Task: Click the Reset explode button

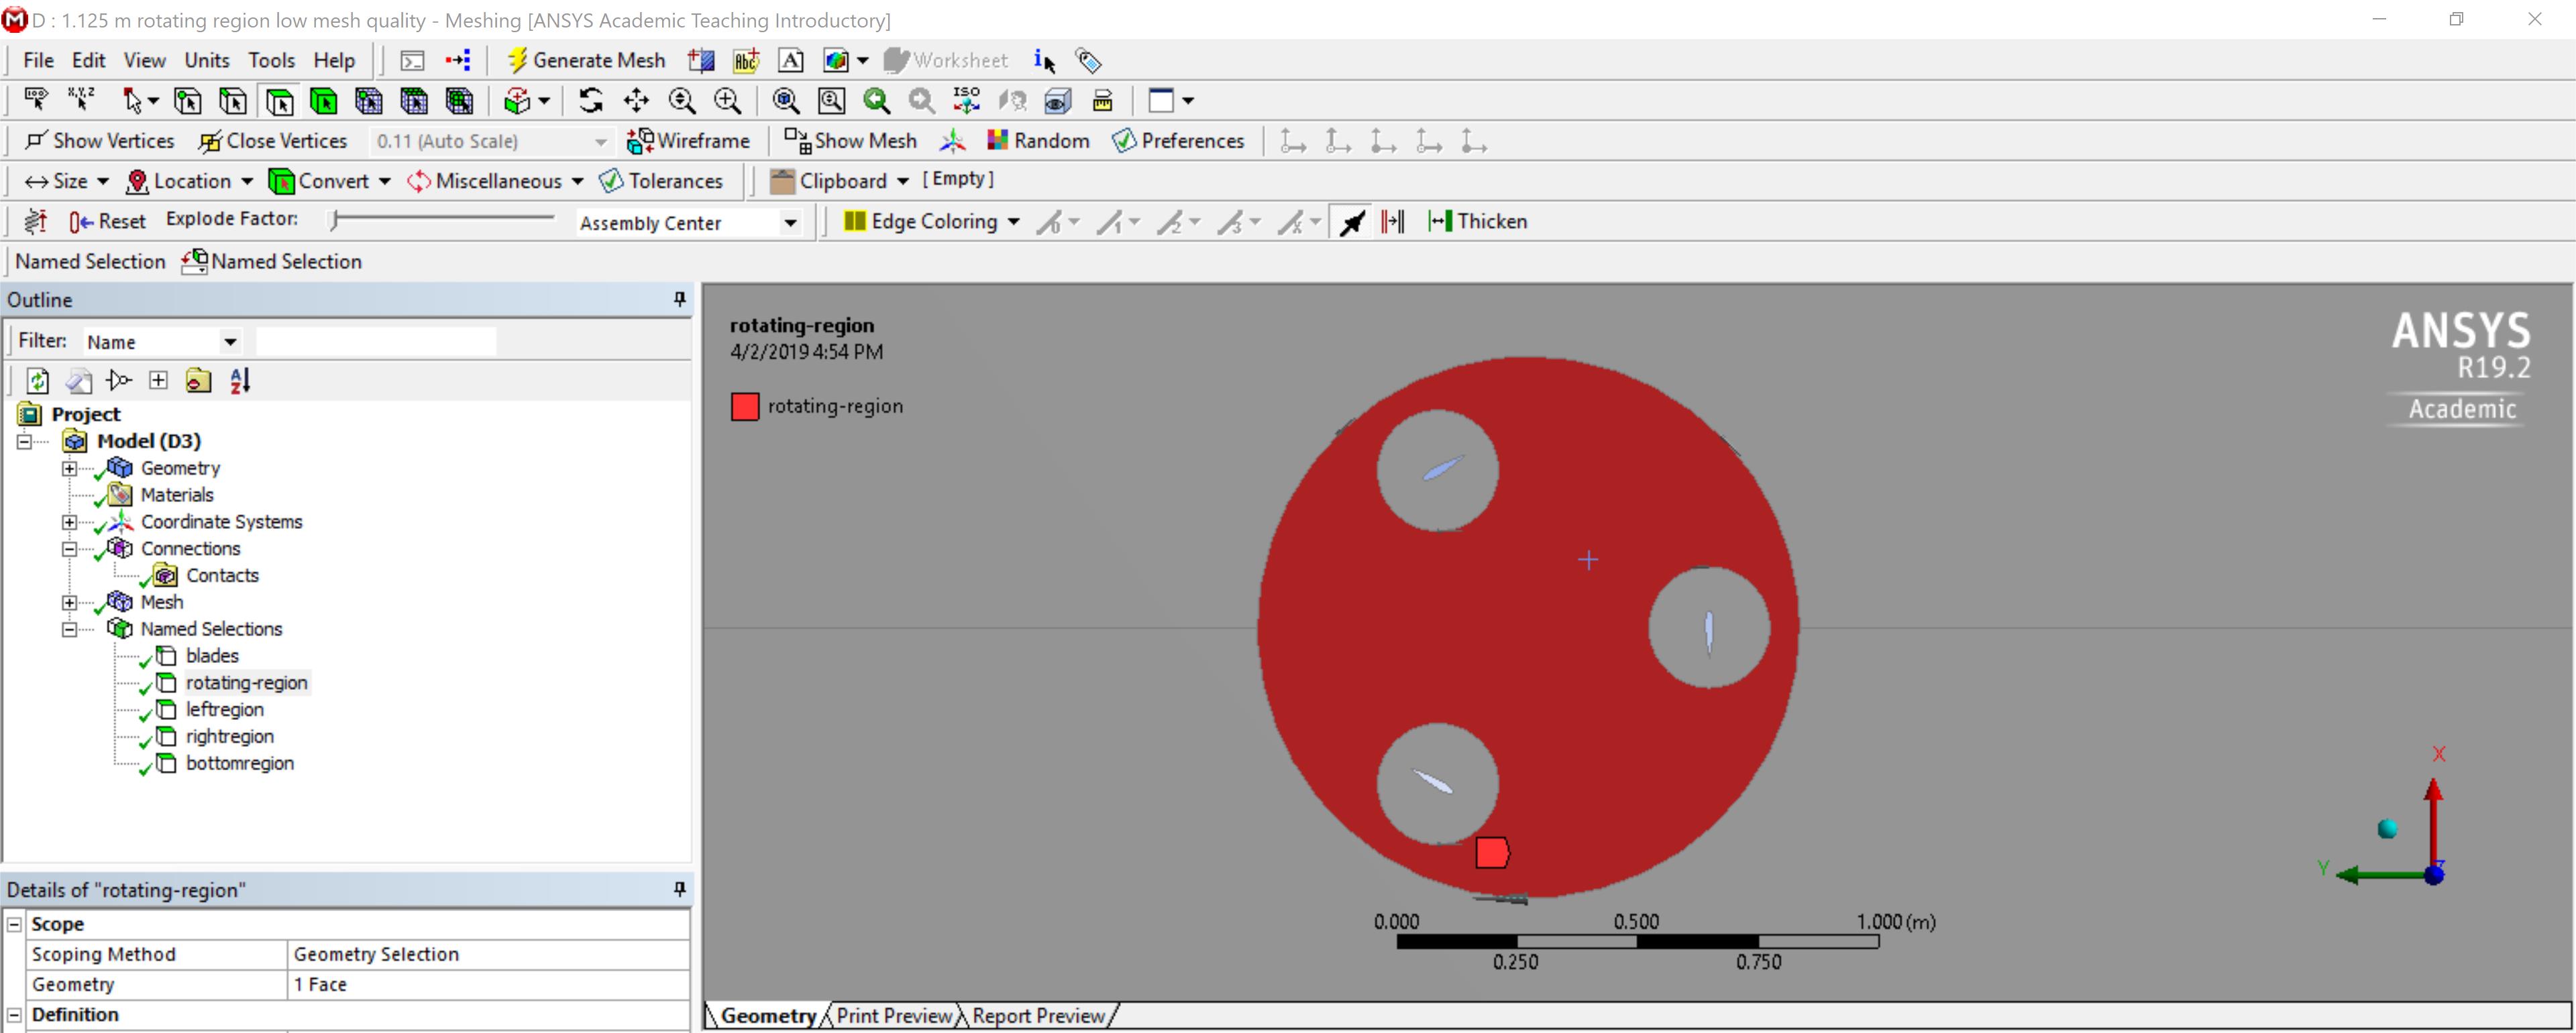Action: point(108,221)
